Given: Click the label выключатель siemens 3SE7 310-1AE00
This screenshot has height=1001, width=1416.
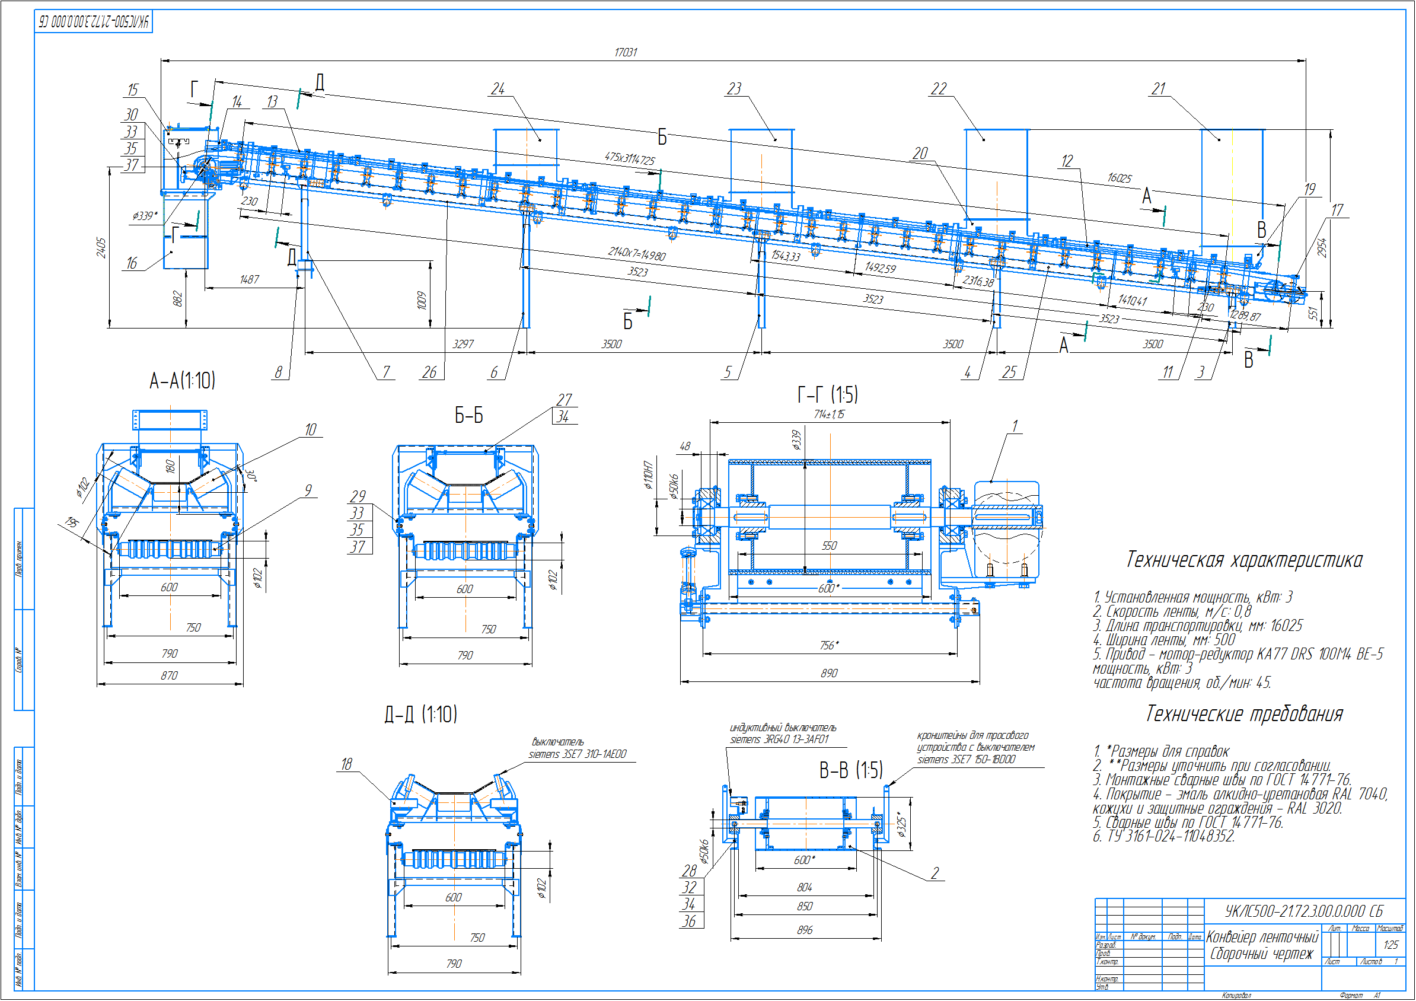Looking at the screenshot, I should (x=578, y=748).
